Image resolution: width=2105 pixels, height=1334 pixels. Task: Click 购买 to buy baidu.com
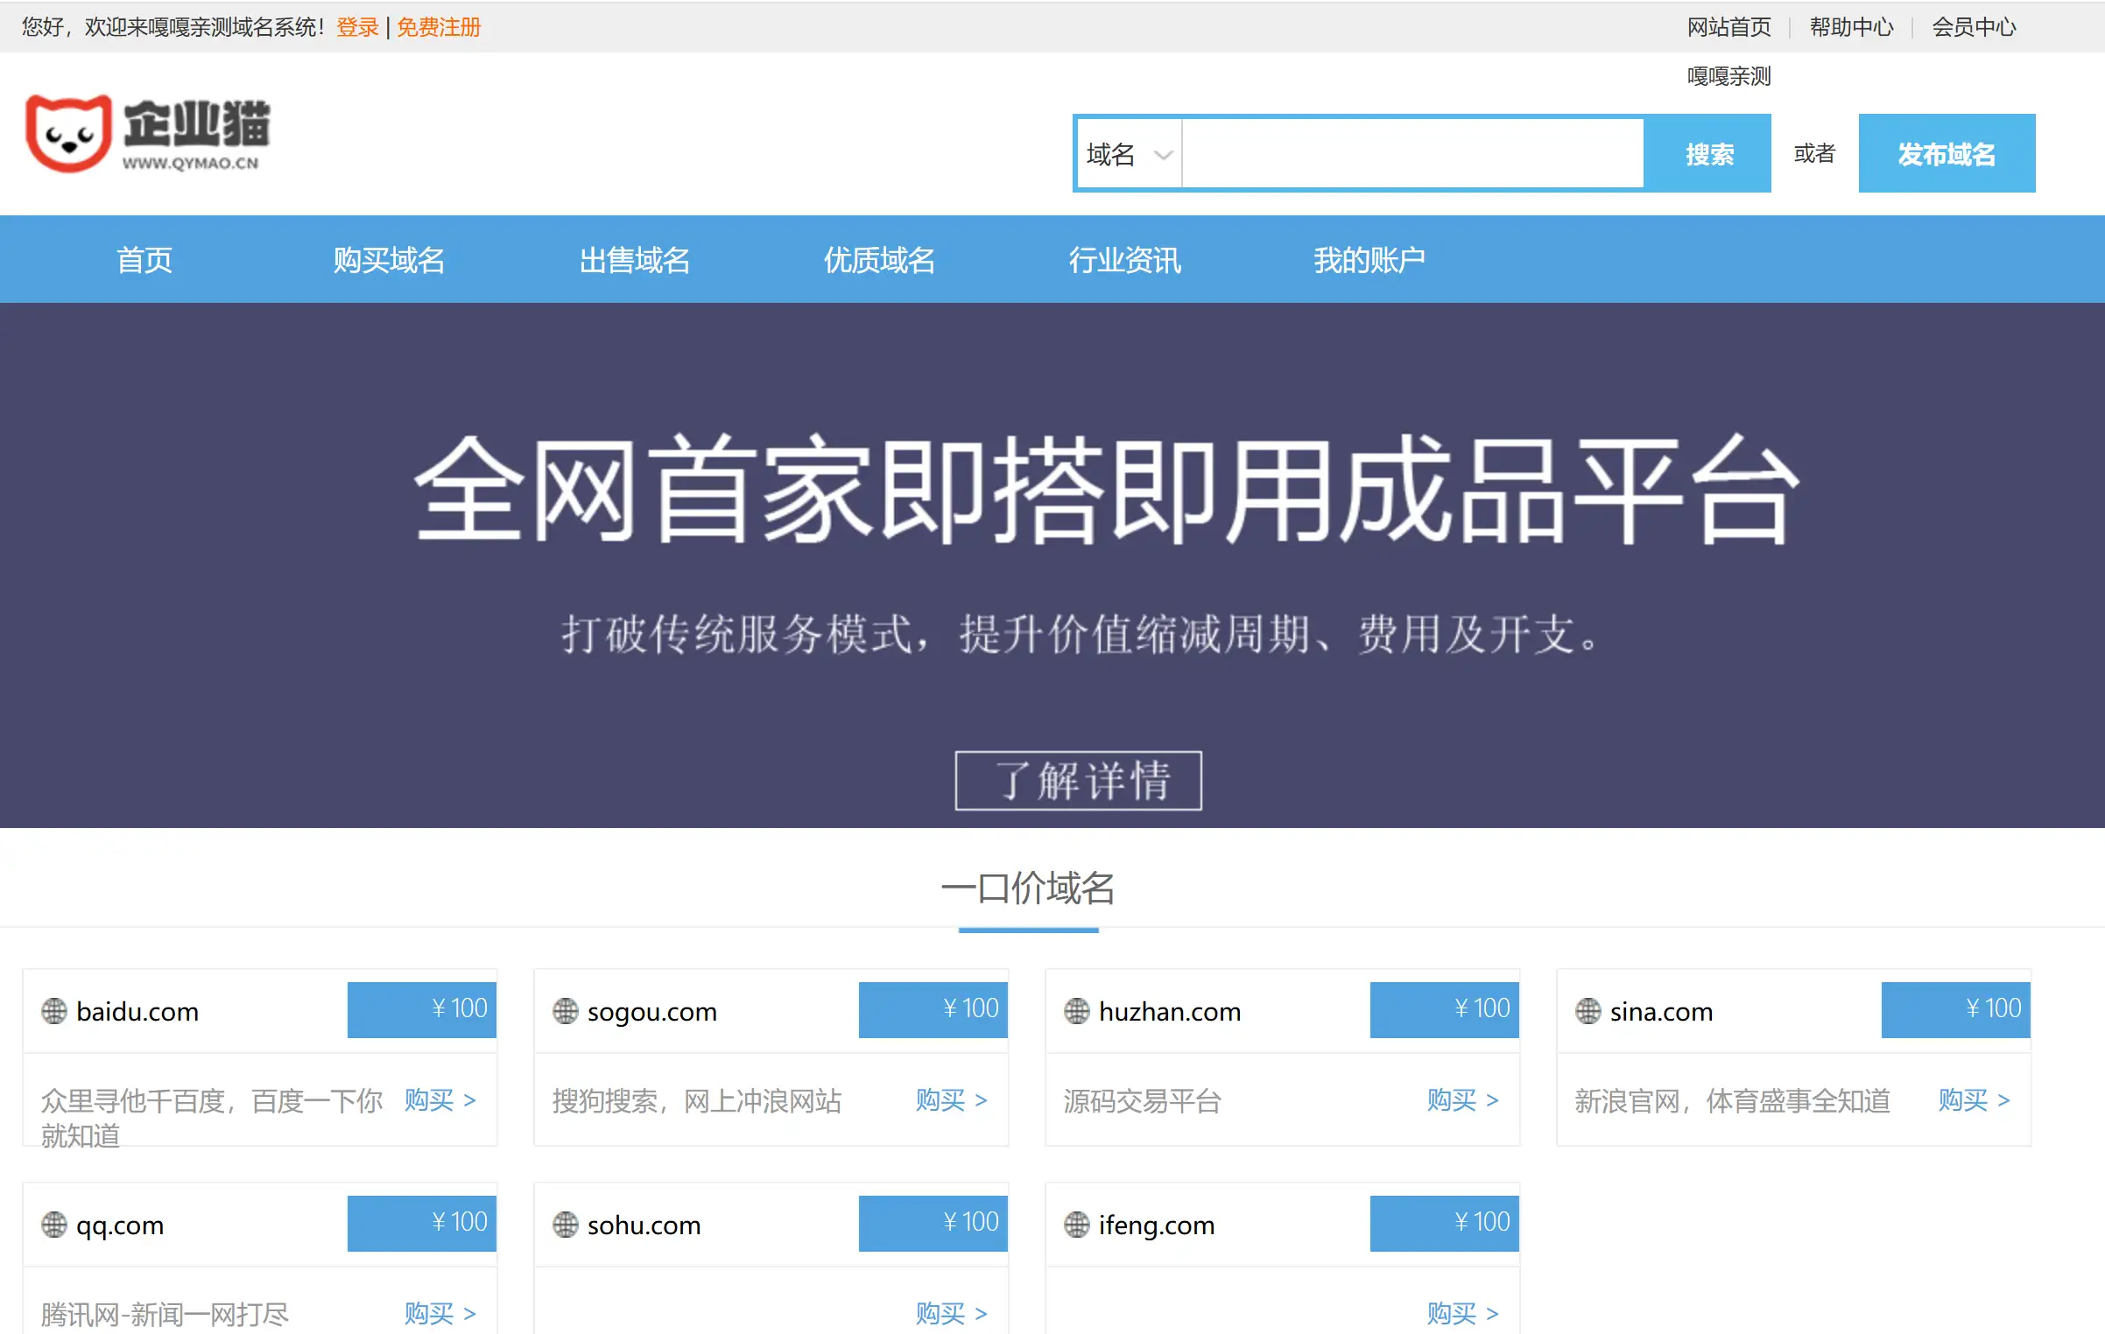(431, 1100)
